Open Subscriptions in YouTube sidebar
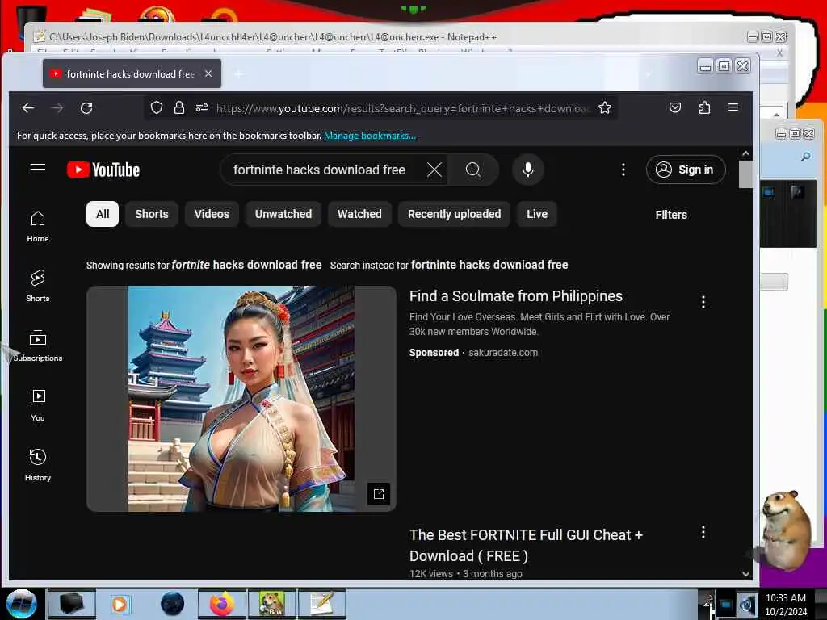Screen dimensions: 827x620 coord(38,346)
